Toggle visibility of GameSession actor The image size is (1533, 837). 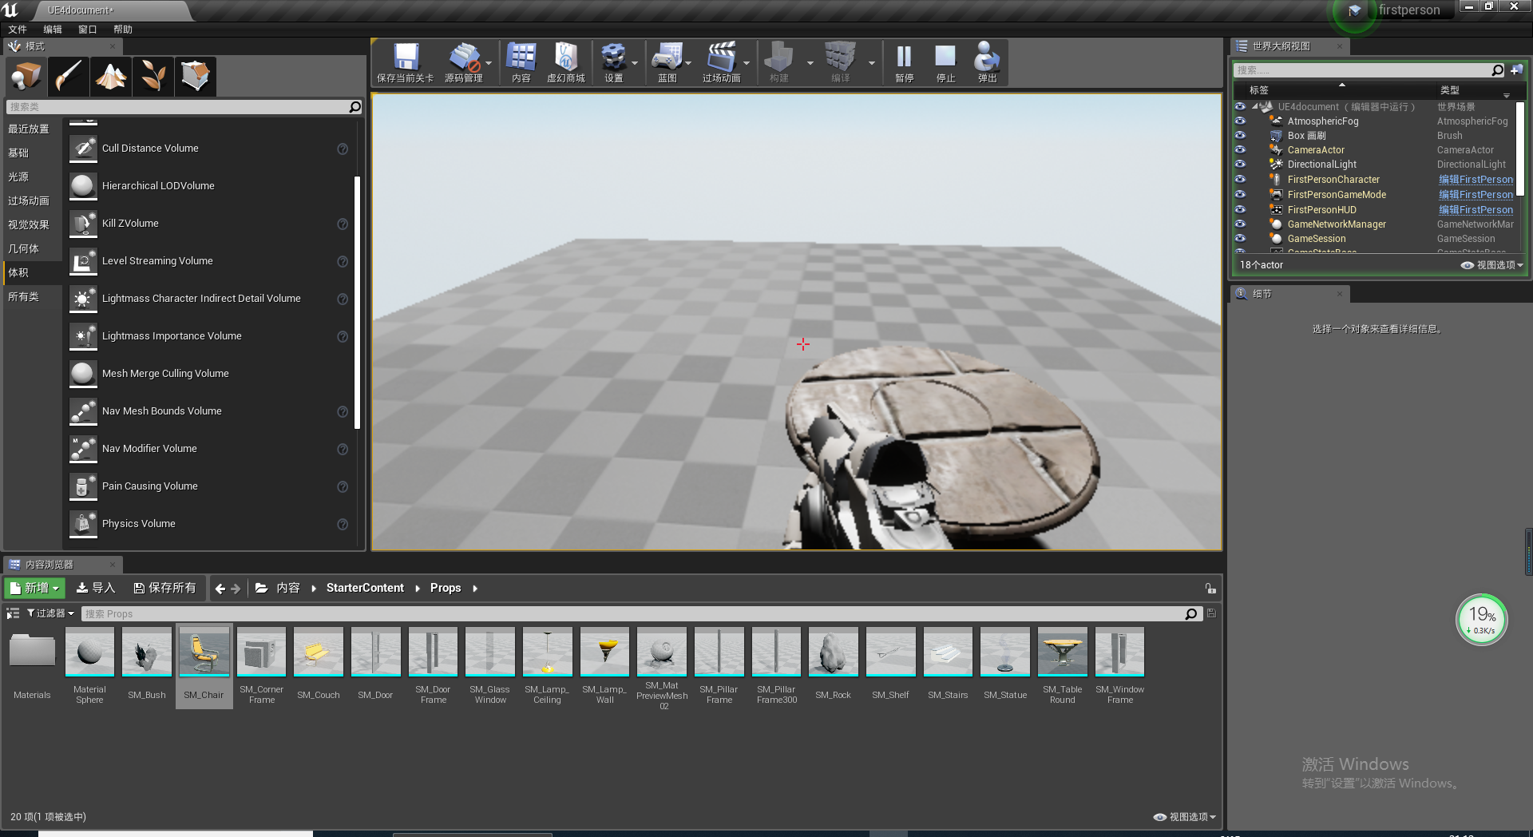click(x=1240, y=239)
